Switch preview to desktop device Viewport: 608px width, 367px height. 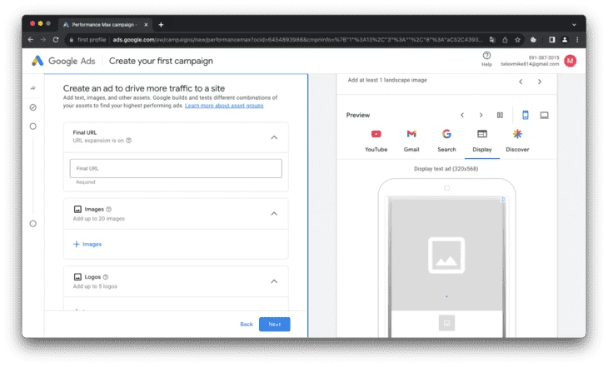[x=544, y=115]
